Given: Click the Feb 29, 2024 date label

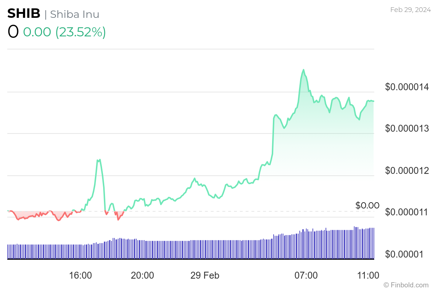Looking at the screenshot, I should 411,10.
